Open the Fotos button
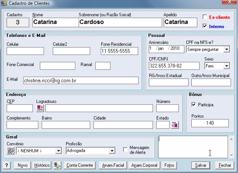The height and width of the screenshot is (173, 238). 169,165
